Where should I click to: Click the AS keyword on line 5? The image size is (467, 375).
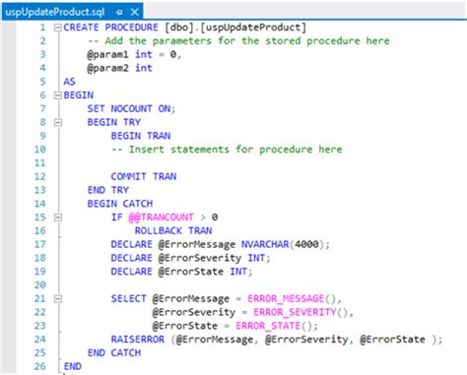click(69, 82)
